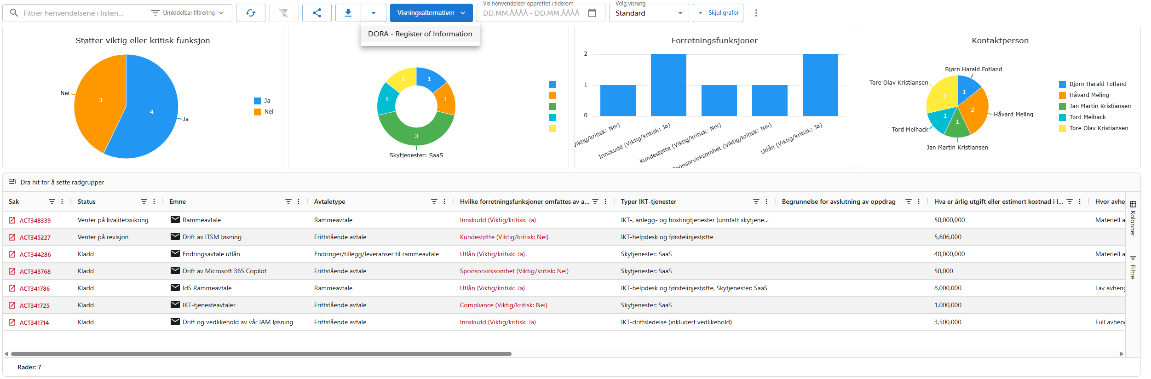Expand the Visningsalternativer dropdown

tap(431, 13)
